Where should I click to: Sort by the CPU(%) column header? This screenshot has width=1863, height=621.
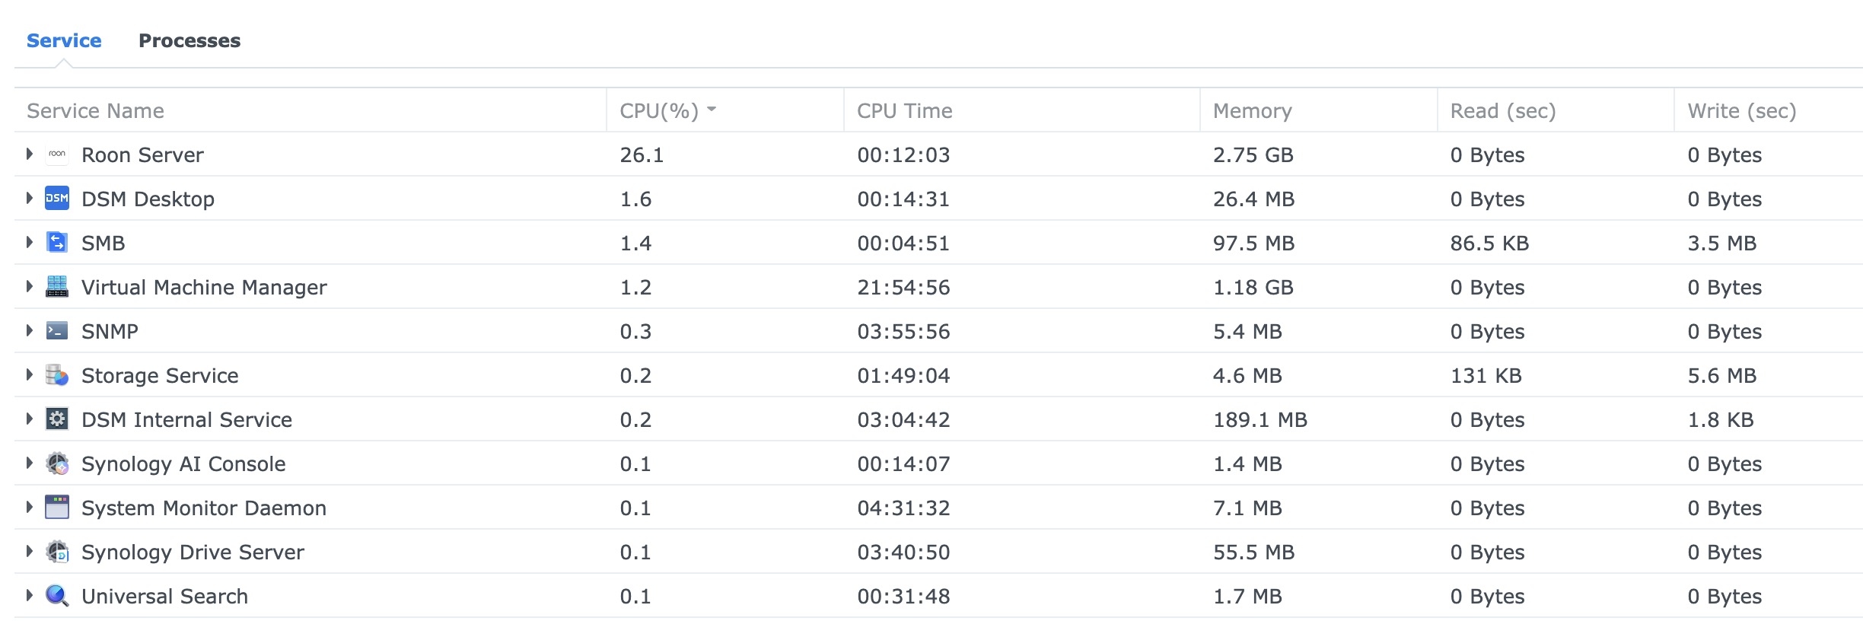[659, 111]
